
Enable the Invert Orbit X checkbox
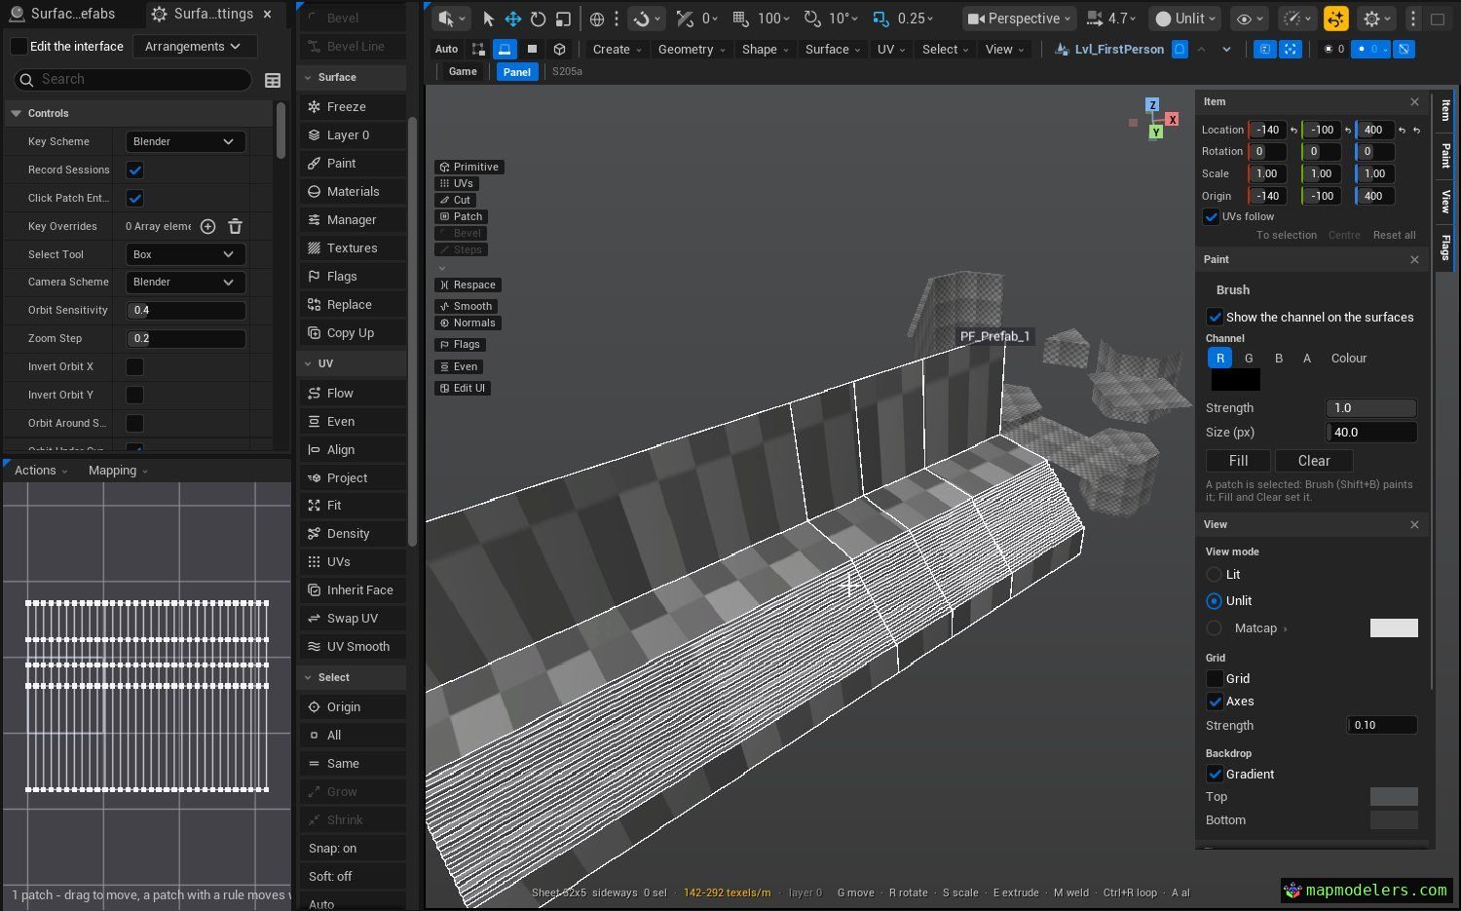(x=135, y=366)
